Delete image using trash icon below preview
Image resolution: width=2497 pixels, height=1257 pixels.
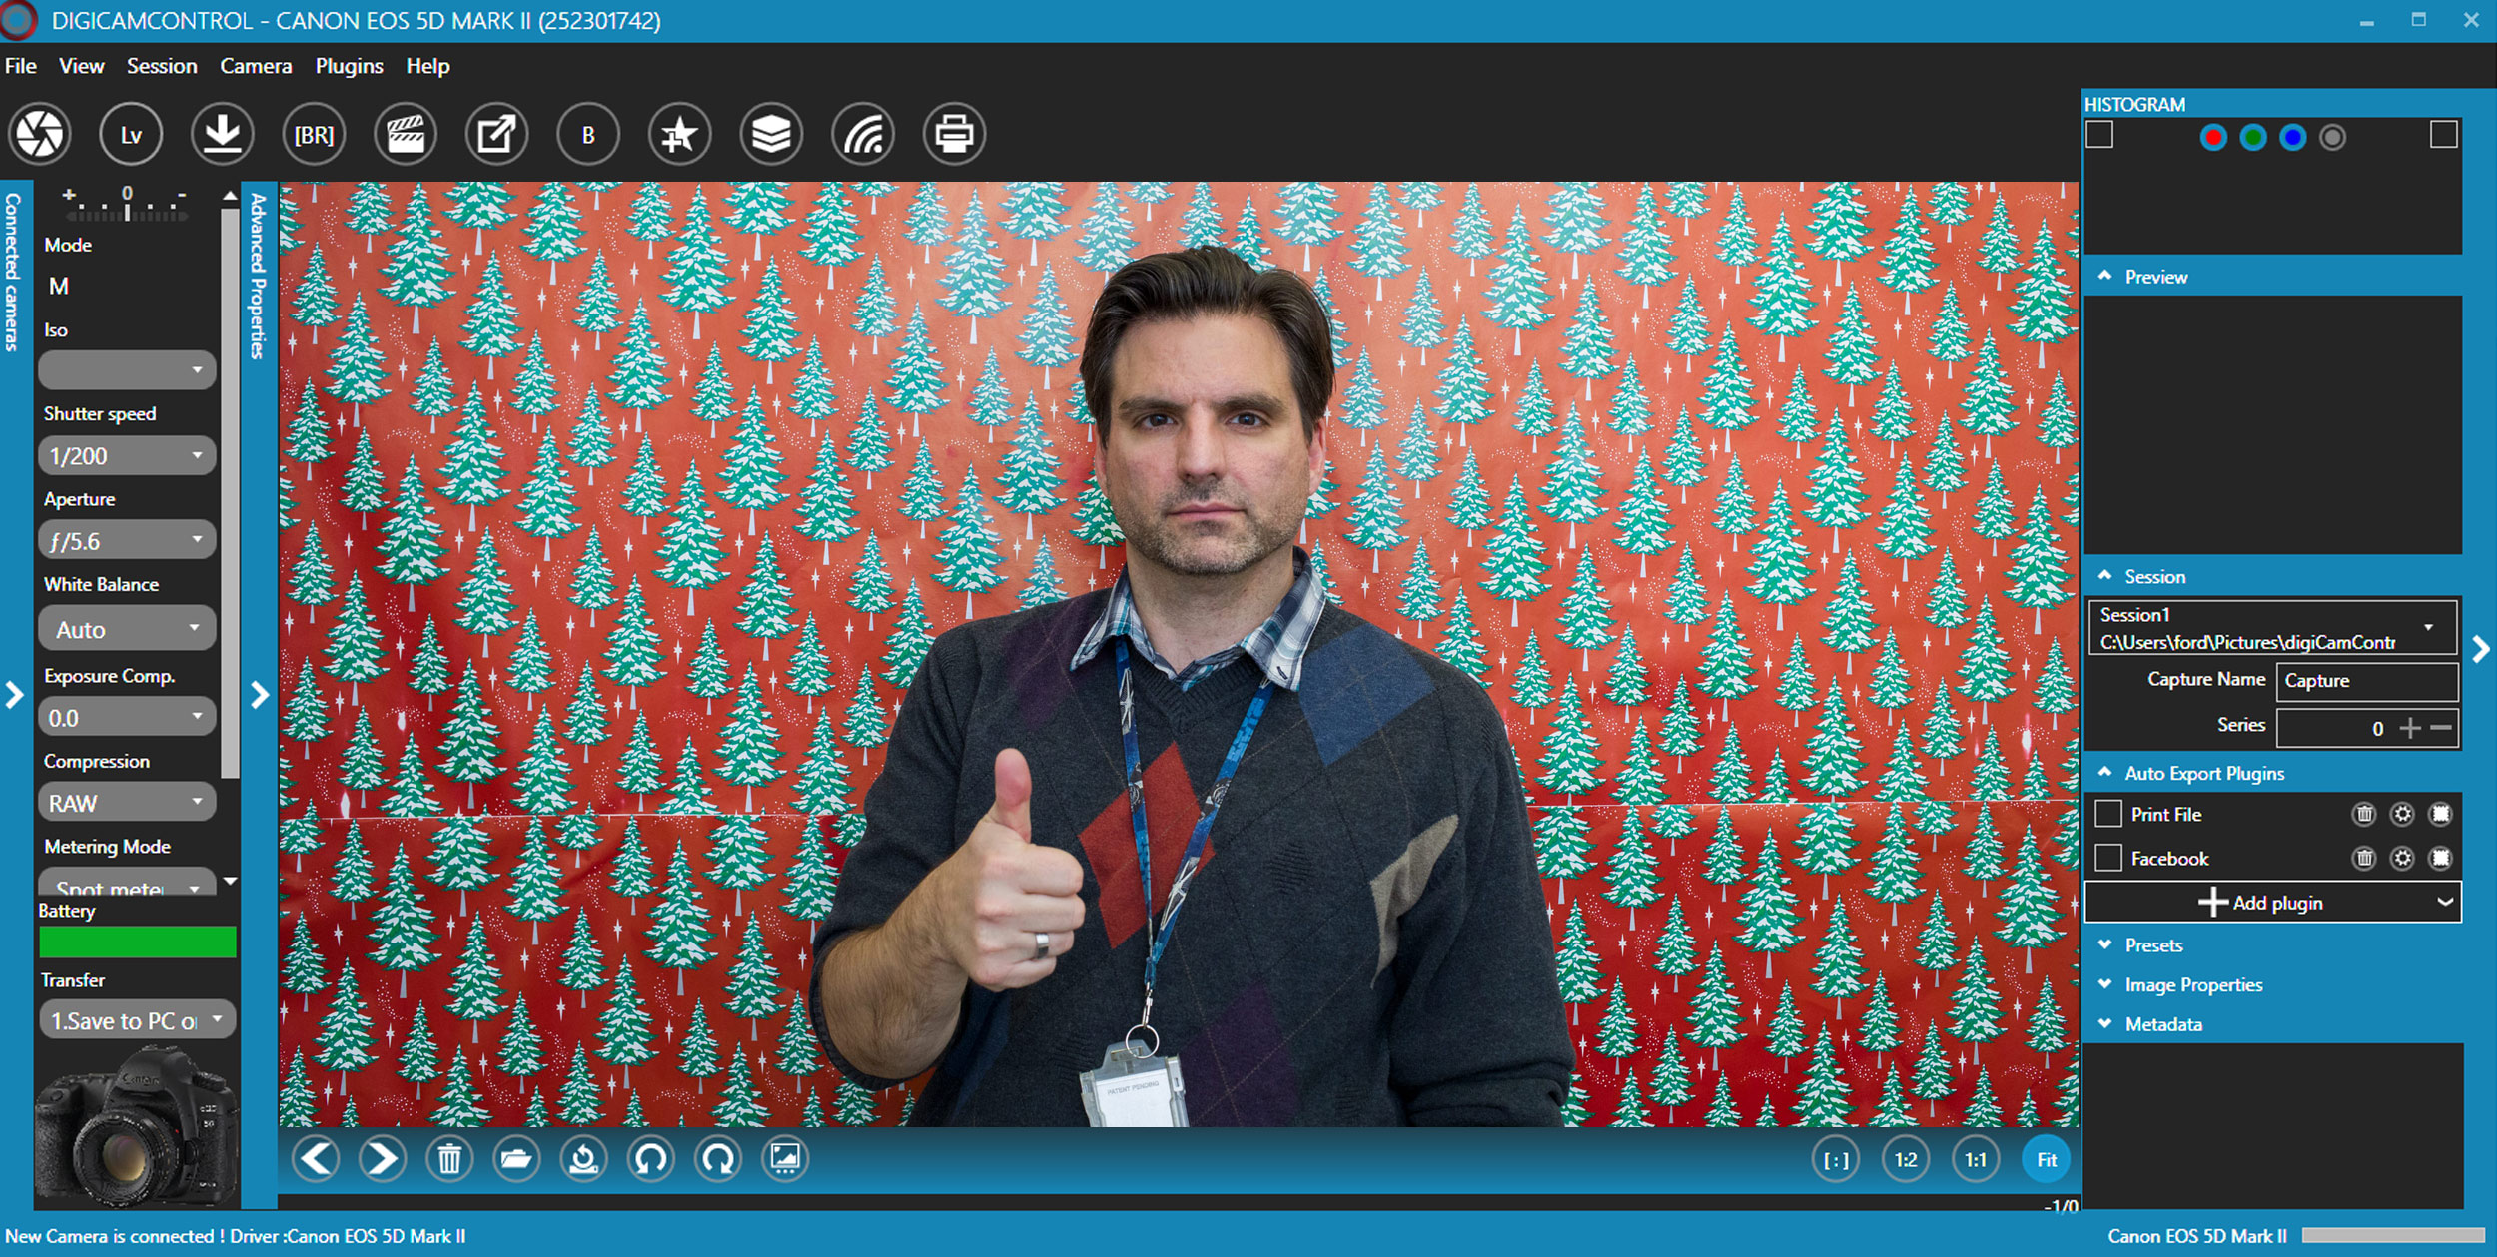pos(449,1159)
